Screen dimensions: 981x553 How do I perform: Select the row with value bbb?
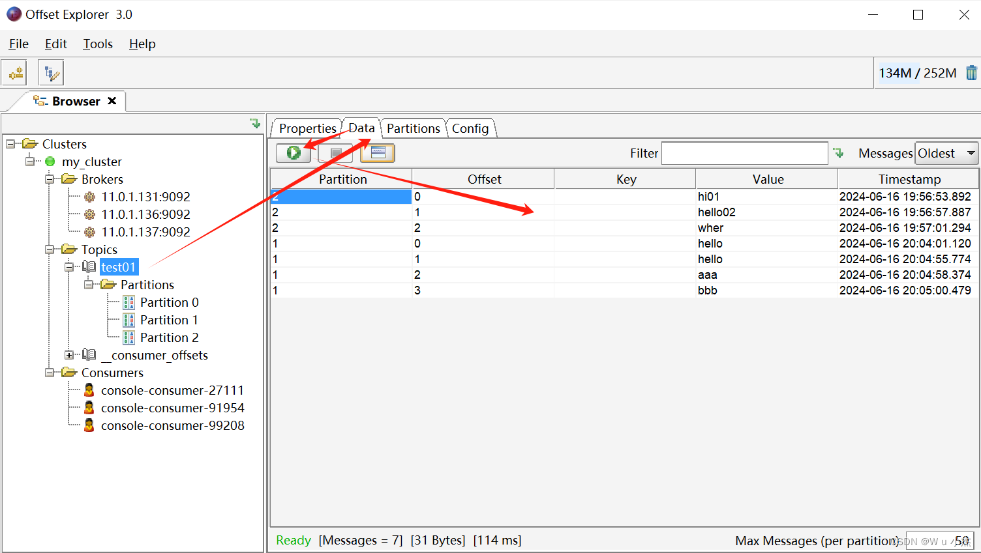point(625,291)
